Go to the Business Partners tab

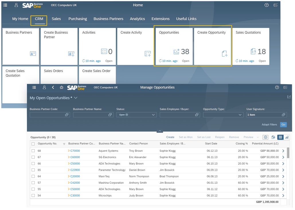[108, 19]
